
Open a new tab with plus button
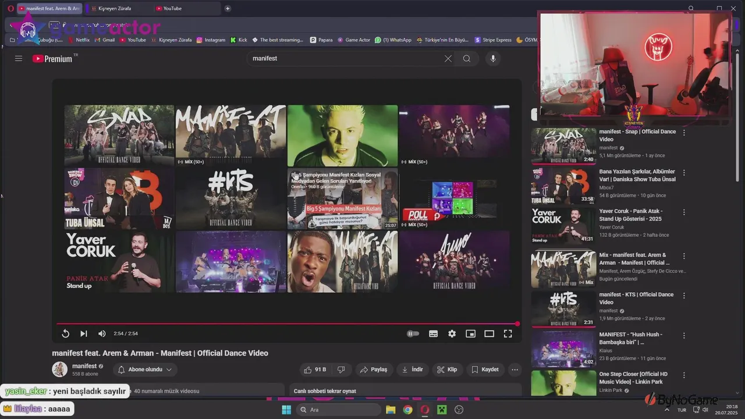click(228, 8)
